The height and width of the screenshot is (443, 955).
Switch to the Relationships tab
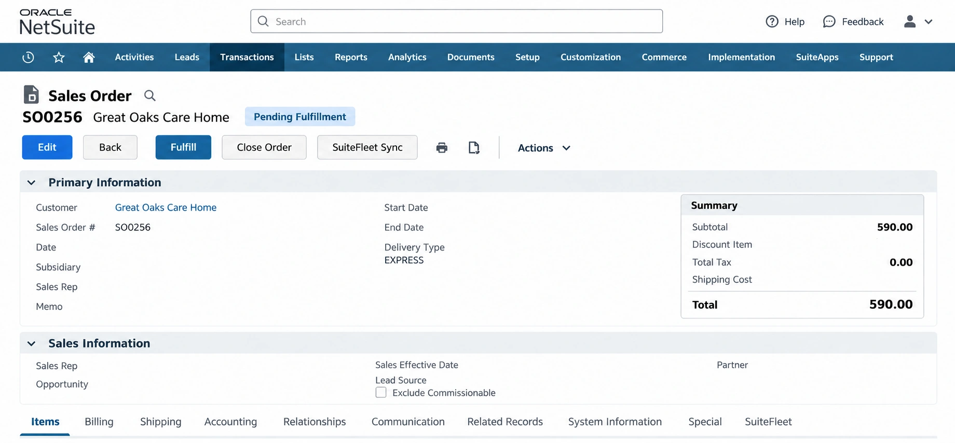315,422
